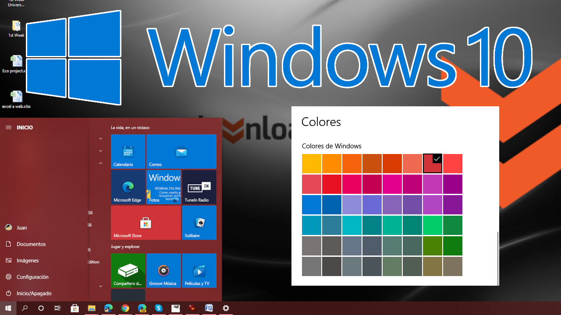This screenshot has width=561, height=315.
Task: Select the olive-khaki swatch
Action: coord(433,266)
